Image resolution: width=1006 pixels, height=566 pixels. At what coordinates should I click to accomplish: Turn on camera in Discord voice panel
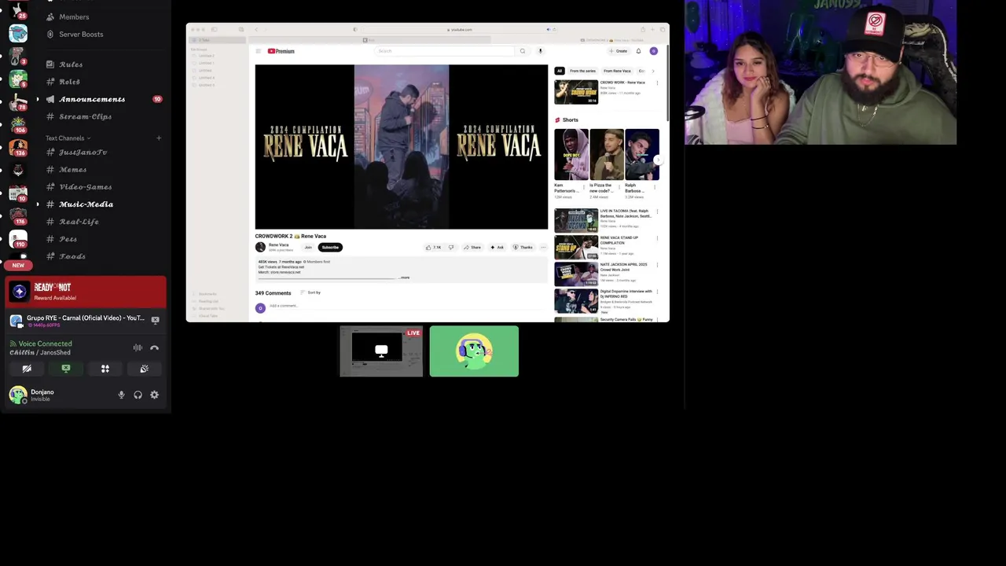coord(27,369)
